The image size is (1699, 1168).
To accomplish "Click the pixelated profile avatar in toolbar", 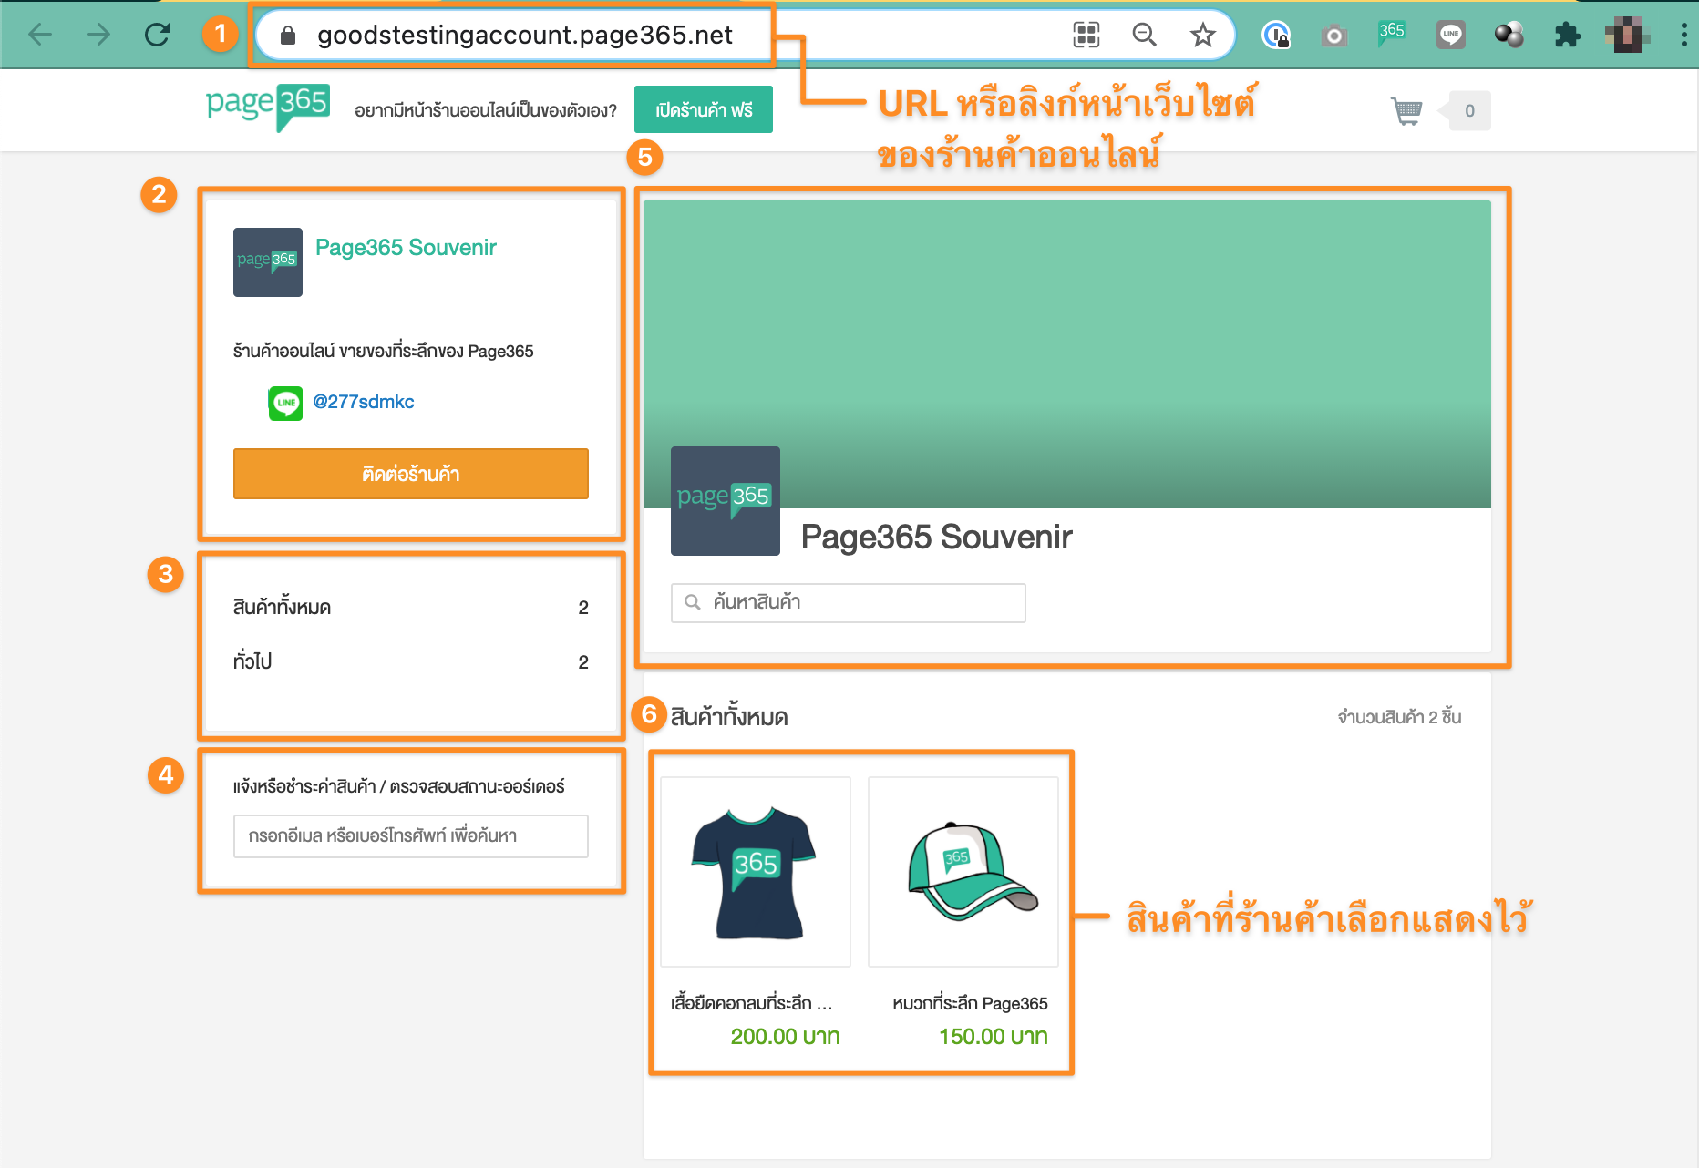I will point(1627,36).
